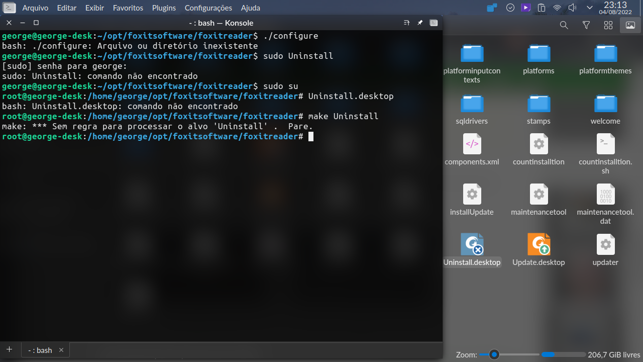Click the Konsole app icon in top panel
The width and height of the screenshot is (643, 362).
click(10, 8)
